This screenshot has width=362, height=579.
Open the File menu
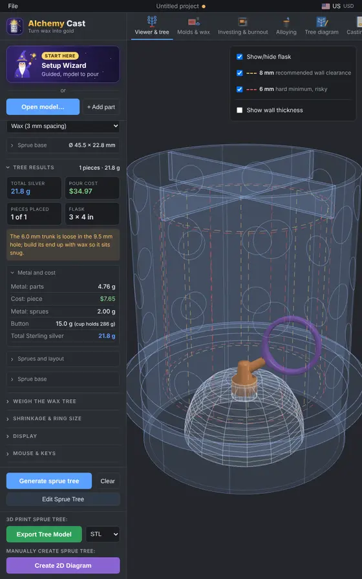pyautogui.click(x=13, y=6)
